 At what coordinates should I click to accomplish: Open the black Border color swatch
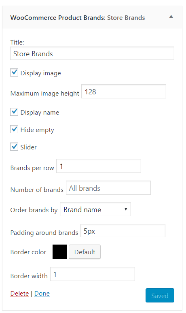[x=59, y=252]
